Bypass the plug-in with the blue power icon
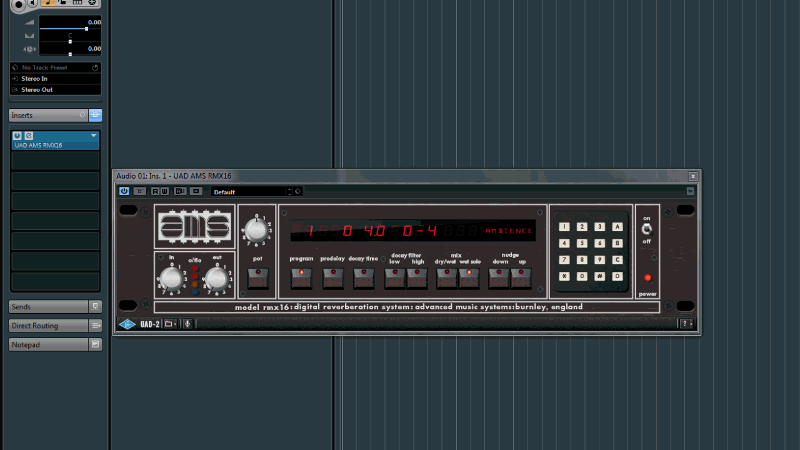The height and width of the screenshot is (450, 800). [124, 191]
